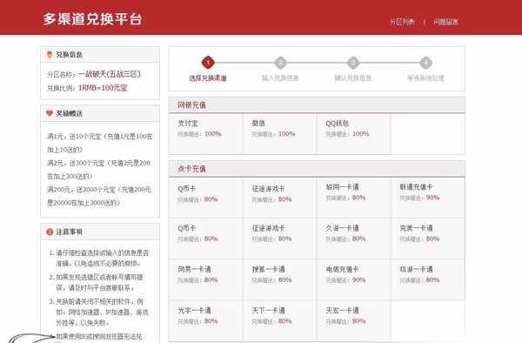
Task: Choose 久游一卡通 card option
Action: coord(354,239)
